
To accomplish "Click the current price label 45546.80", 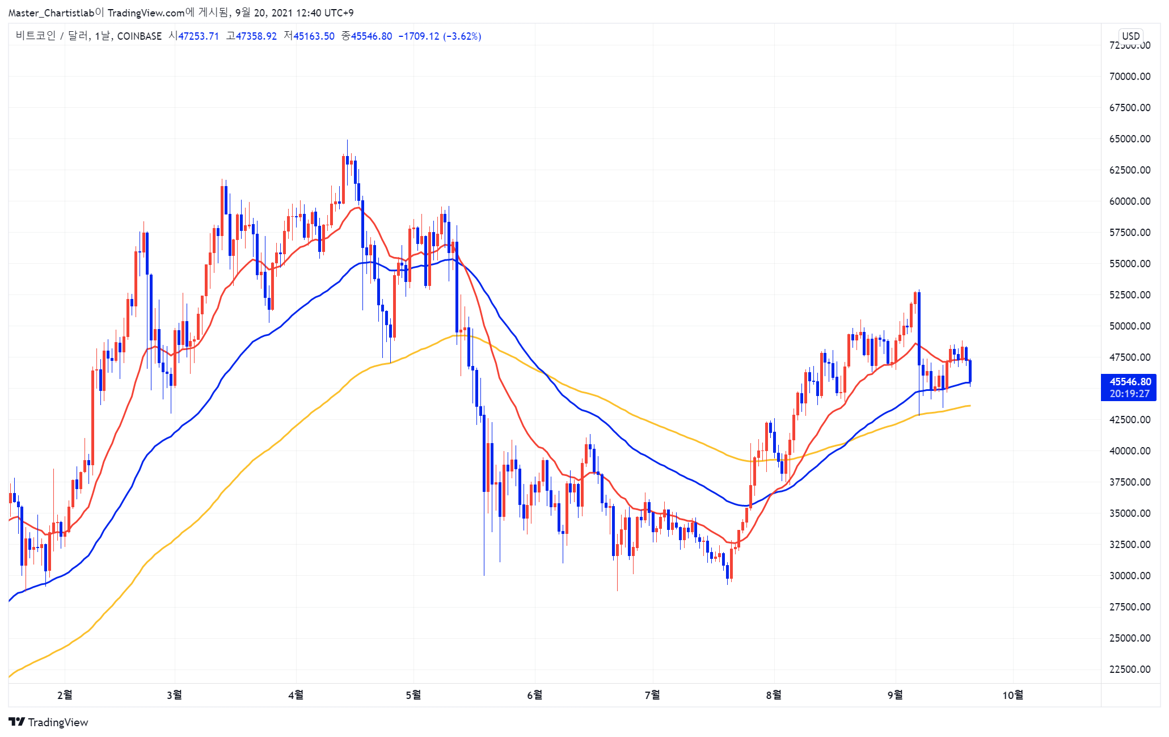I will click(1130, 382).
